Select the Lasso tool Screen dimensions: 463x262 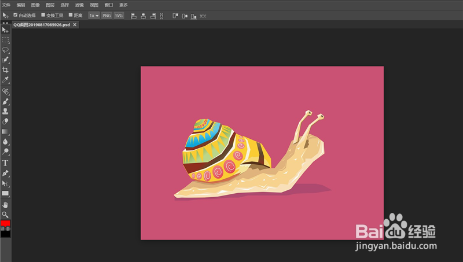pyautogui.click(x=5, y=50)
